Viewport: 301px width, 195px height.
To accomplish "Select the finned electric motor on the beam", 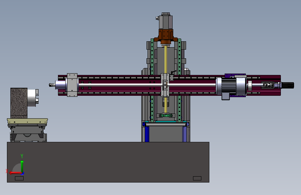I will click(x=231, y=86).
